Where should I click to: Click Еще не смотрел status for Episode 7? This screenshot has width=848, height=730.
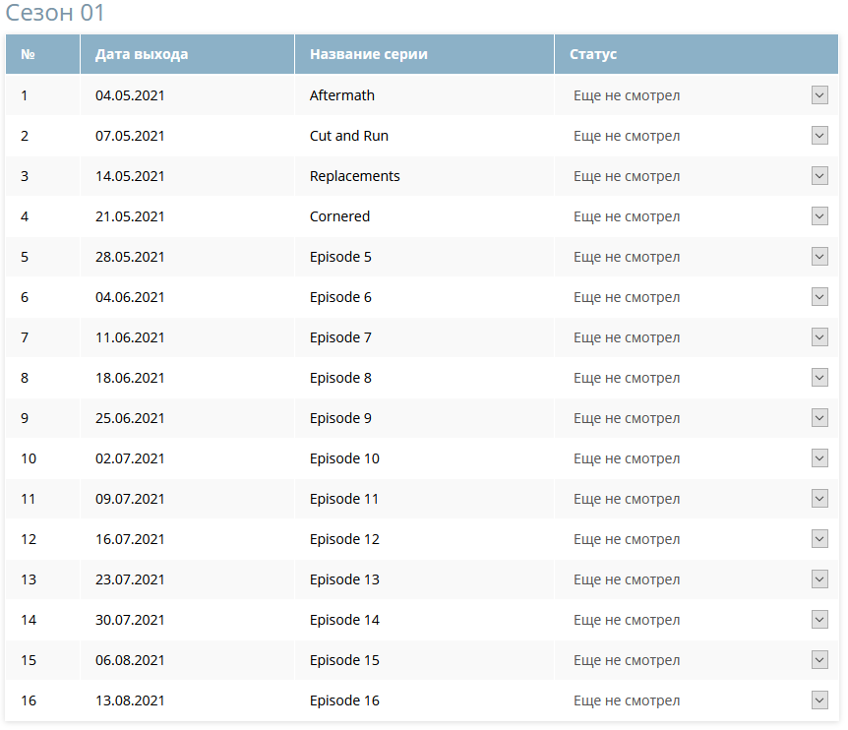pyautogui.click(x=627, y=337)
